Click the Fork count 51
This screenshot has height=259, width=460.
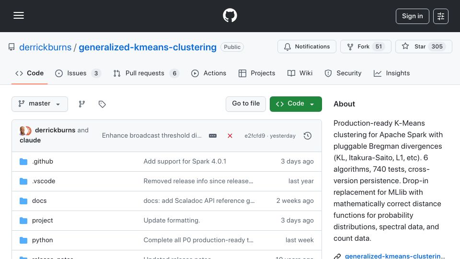379,47
